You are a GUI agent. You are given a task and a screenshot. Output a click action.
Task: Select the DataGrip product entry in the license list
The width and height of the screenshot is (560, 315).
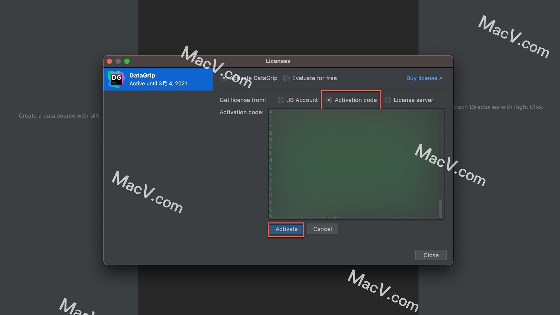(158, 79)
